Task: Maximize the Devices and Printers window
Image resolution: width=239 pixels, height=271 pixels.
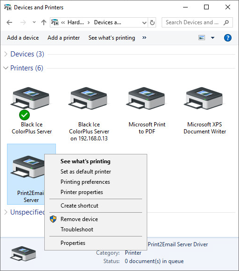Action: pyautogui.click(x=206, y=7)
